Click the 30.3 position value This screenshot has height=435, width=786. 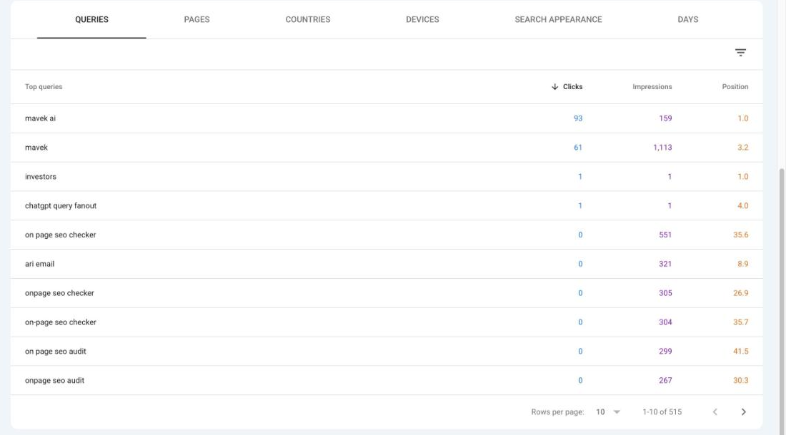741,380
